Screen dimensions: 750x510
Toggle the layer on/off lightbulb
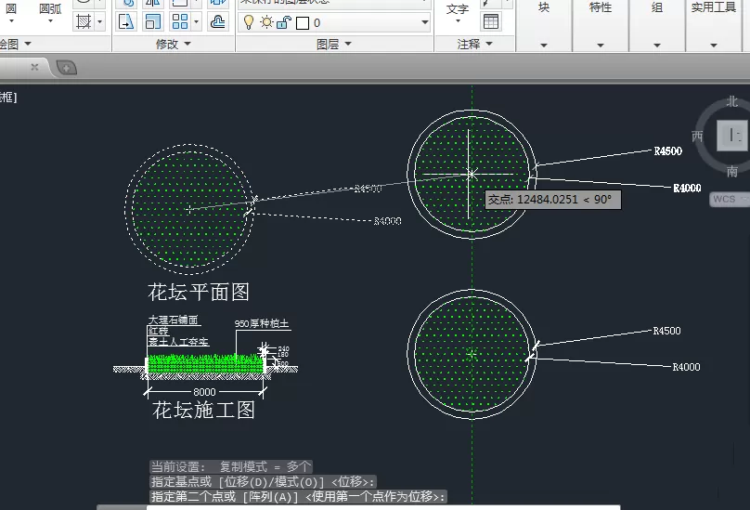click(x=249, y=22)
